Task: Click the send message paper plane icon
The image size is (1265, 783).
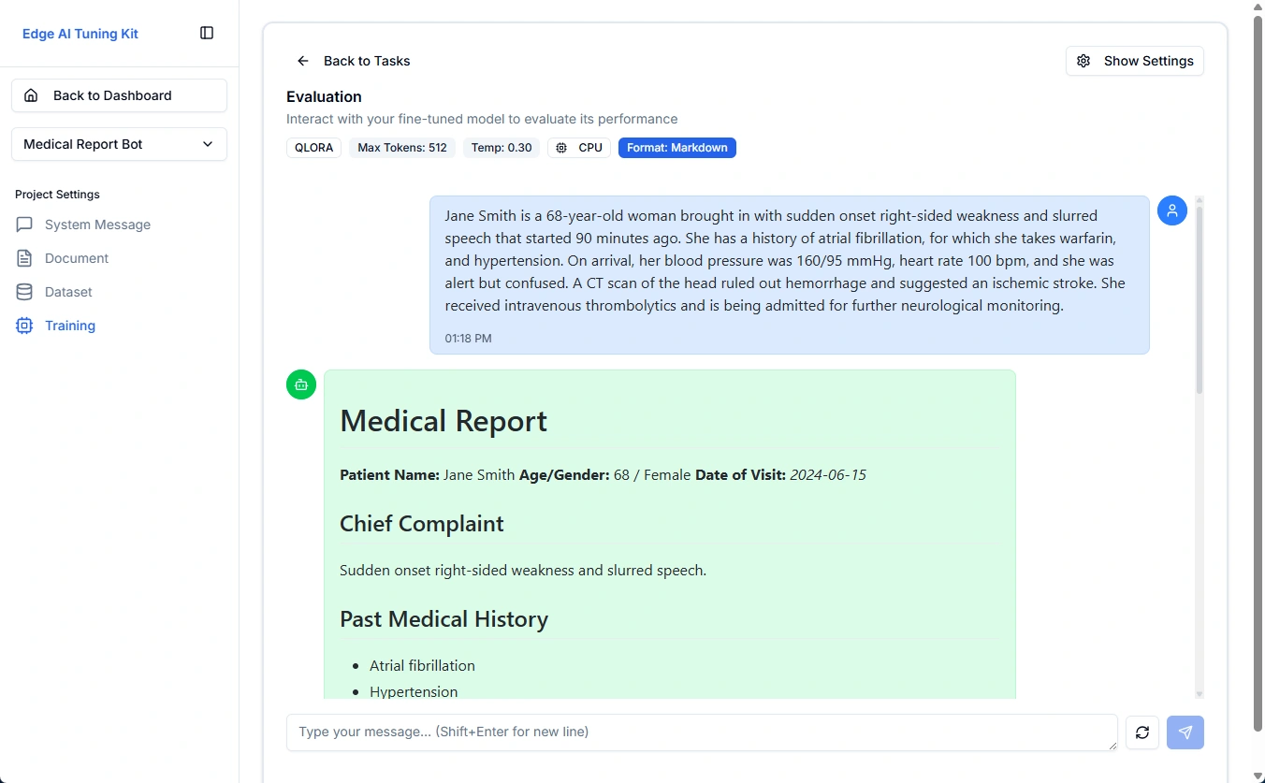Action: (x=1185, y=732)
